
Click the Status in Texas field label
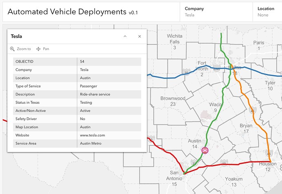pyautogui.click(x=27, y=103)
